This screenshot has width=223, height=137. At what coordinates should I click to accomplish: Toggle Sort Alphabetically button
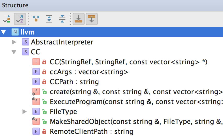[20, 19]
